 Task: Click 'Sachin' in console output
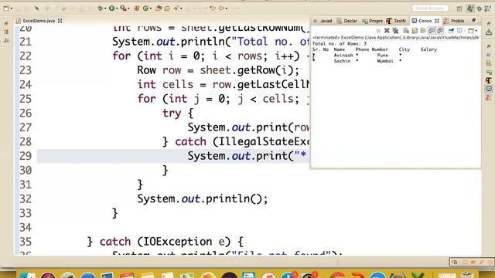[342, 61]
